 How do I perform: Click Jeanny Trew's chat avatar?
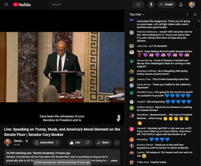point(132,79)
